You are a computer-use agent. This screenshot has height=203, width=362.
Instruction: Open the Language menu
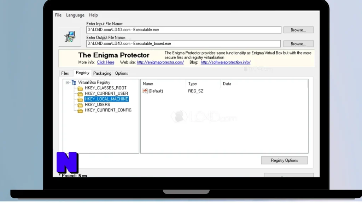pyautogui.click(x=75, y=15)
